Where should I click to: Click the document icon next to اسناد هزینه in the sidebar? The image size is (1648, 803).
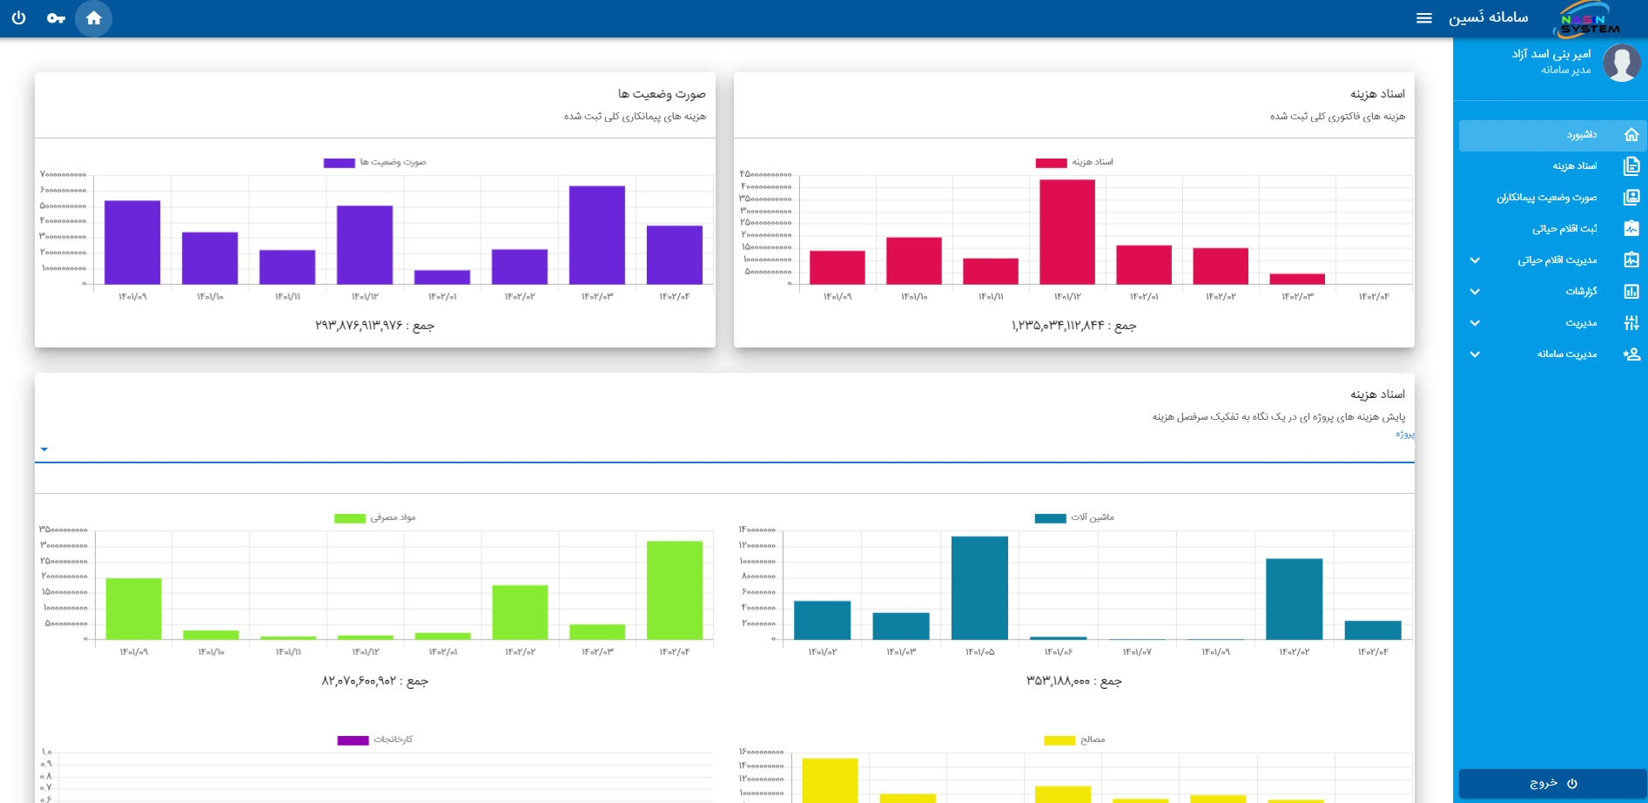[1631, 165]
